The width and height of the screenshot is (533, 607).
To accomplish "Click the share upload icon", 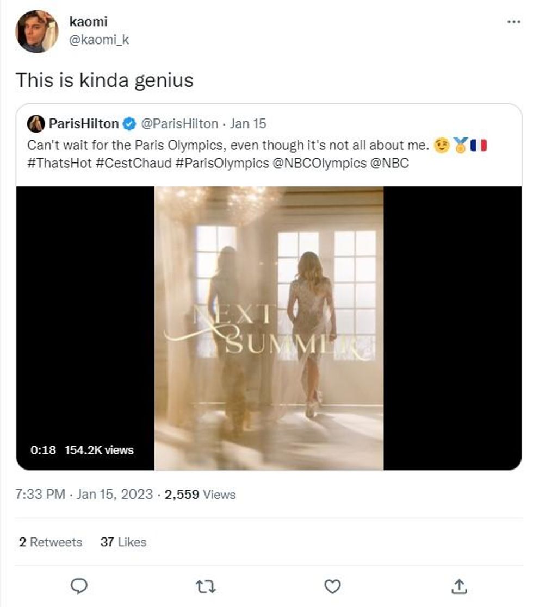I will [459, 586].
